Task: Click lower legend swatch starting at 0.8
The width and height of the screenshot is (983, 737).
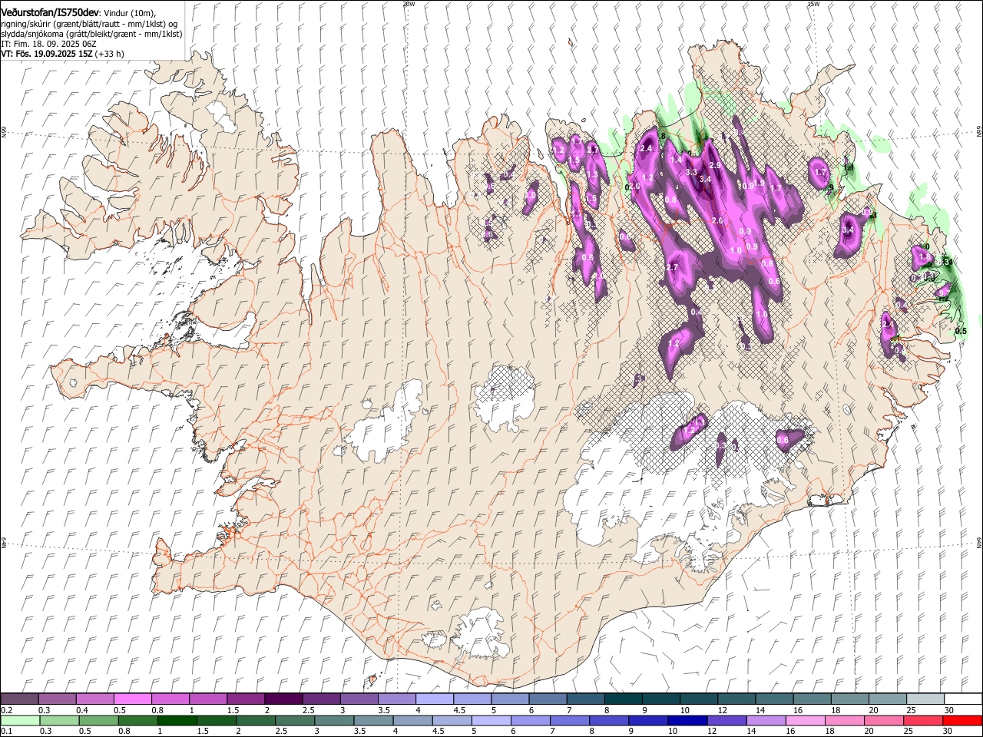Action: (x=137, y=720)
